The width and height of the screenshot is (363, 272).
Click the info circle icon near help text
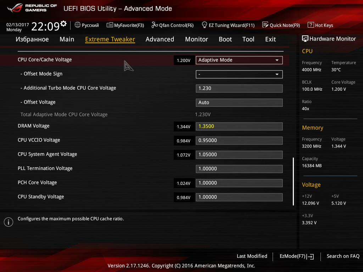9,222
